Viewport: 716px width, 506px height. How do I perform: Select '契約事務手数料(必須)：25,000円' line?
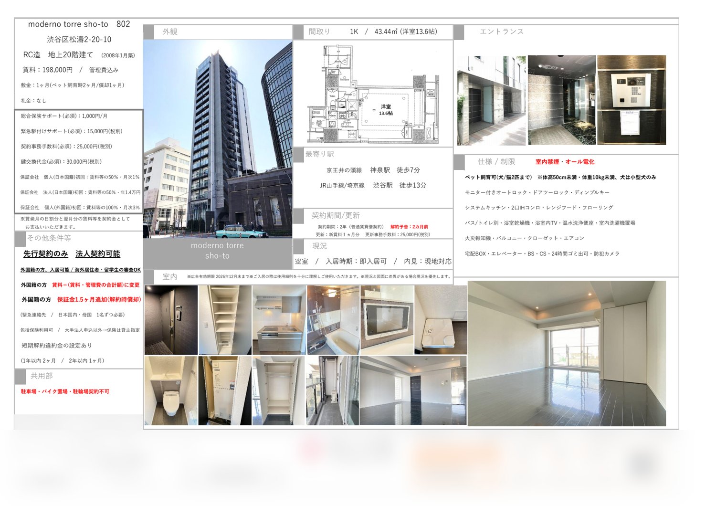[x=66, y=147]
